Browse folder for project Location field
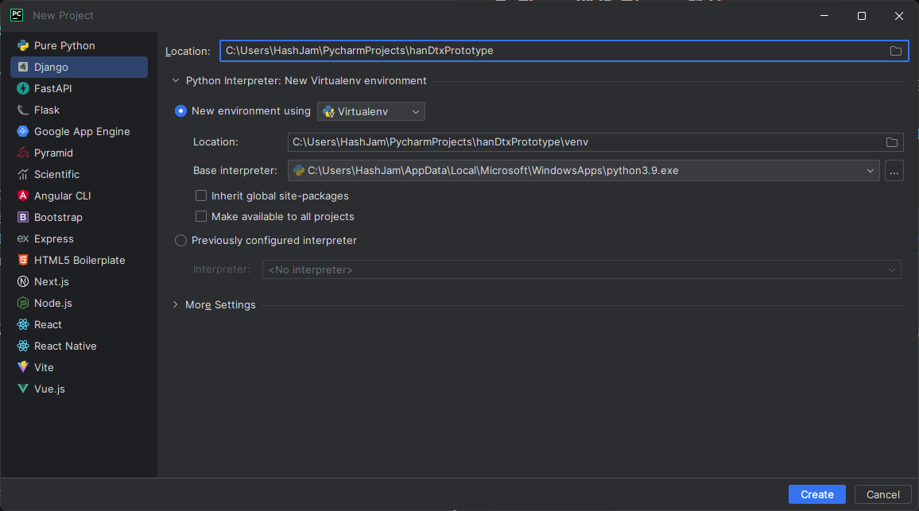This screenshot has width=919, height=511. (x=896, y=51)
